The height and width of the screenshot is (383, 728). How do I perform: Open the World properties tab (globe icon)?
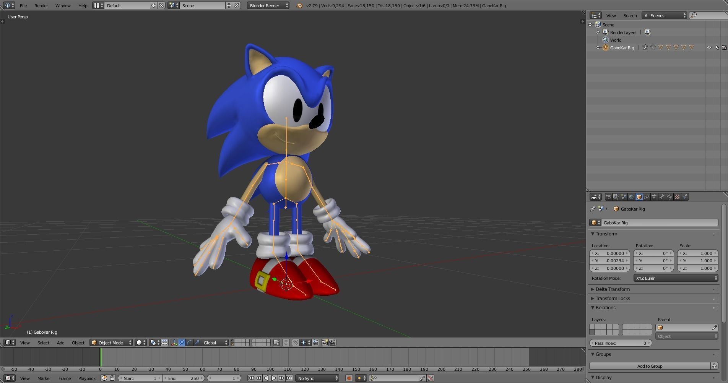(631, 197)
